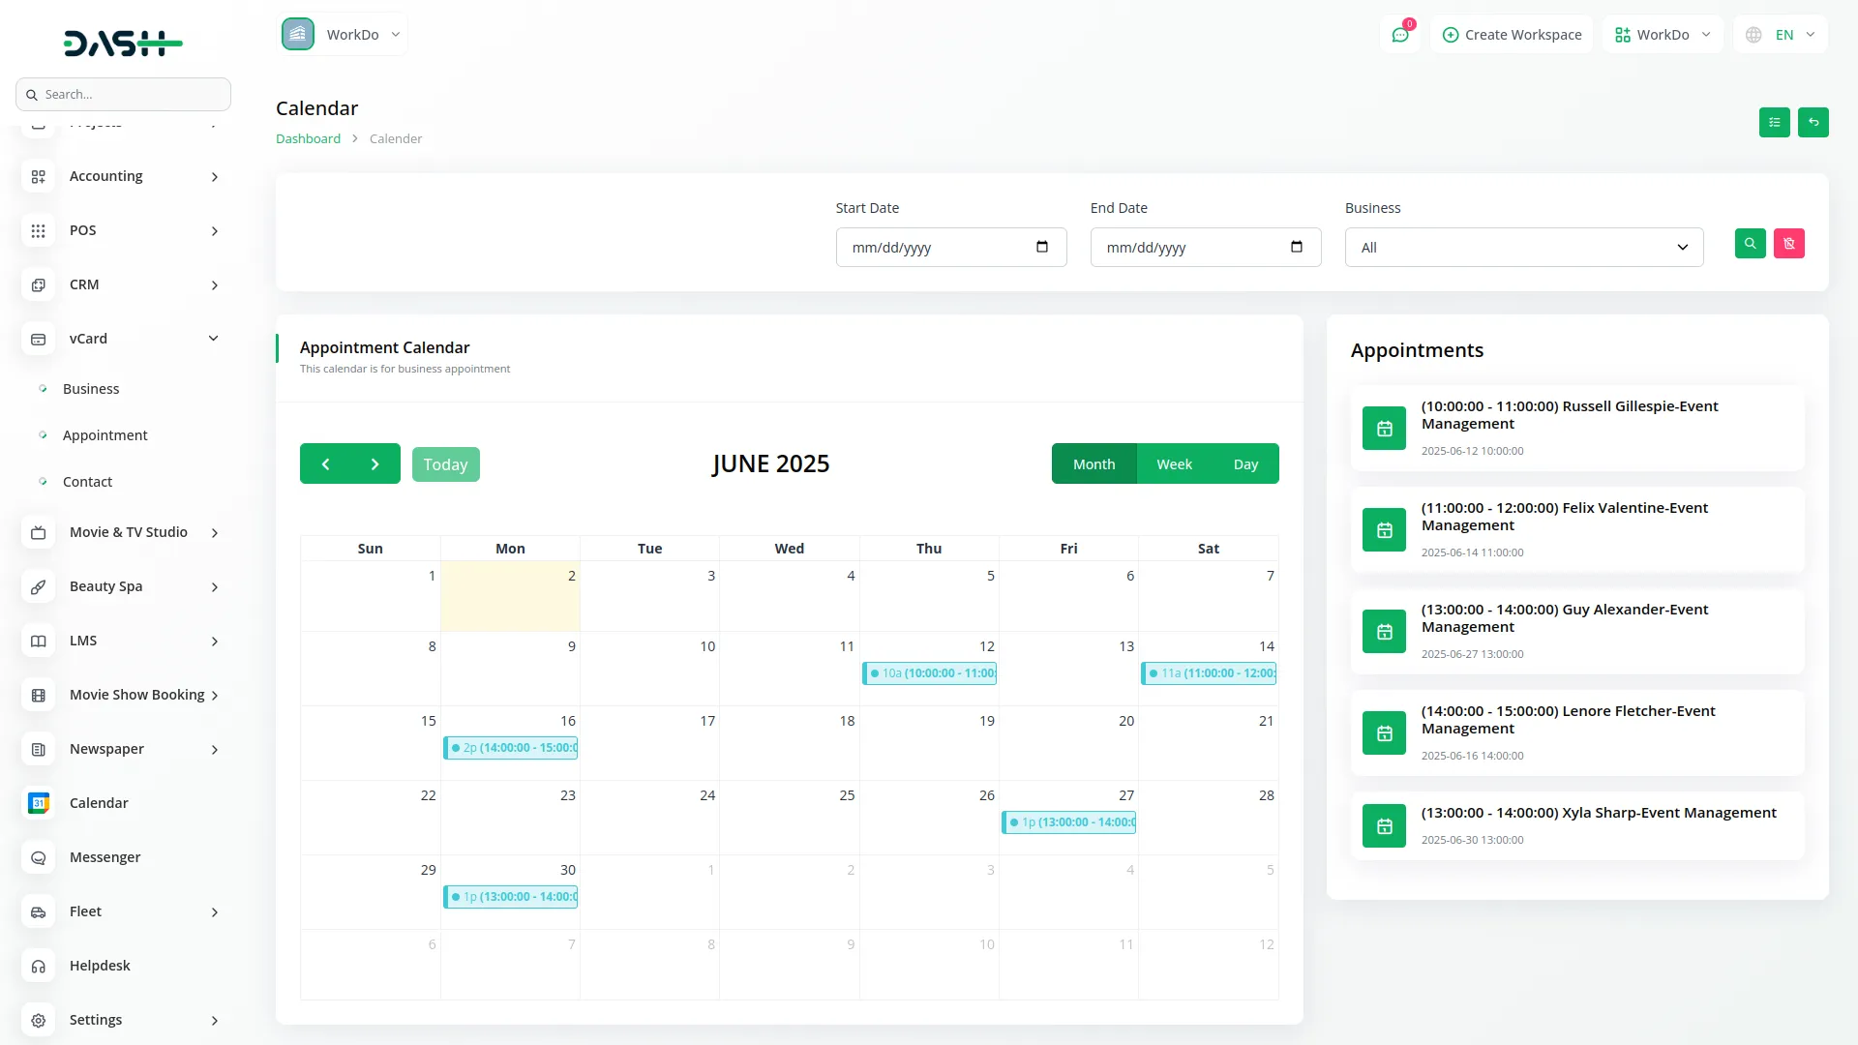Click the green search filter icon
Screen dimensions: 1858x1045
click(x=1750, y=244)
